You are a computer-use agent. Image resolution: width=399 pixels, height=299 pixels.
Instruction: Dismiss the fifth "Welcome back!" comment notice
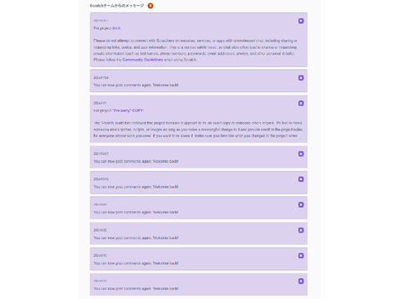click(301, 230)
